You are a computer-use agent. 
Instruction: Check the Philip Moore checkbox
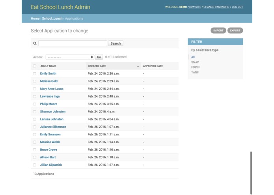[34, 104]
